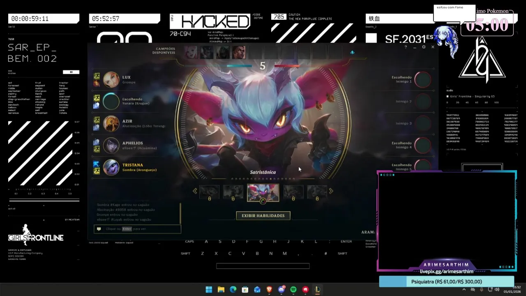526x296 pixels.
Task: Click the chat speech bubble icon
Action: [99, 229]
